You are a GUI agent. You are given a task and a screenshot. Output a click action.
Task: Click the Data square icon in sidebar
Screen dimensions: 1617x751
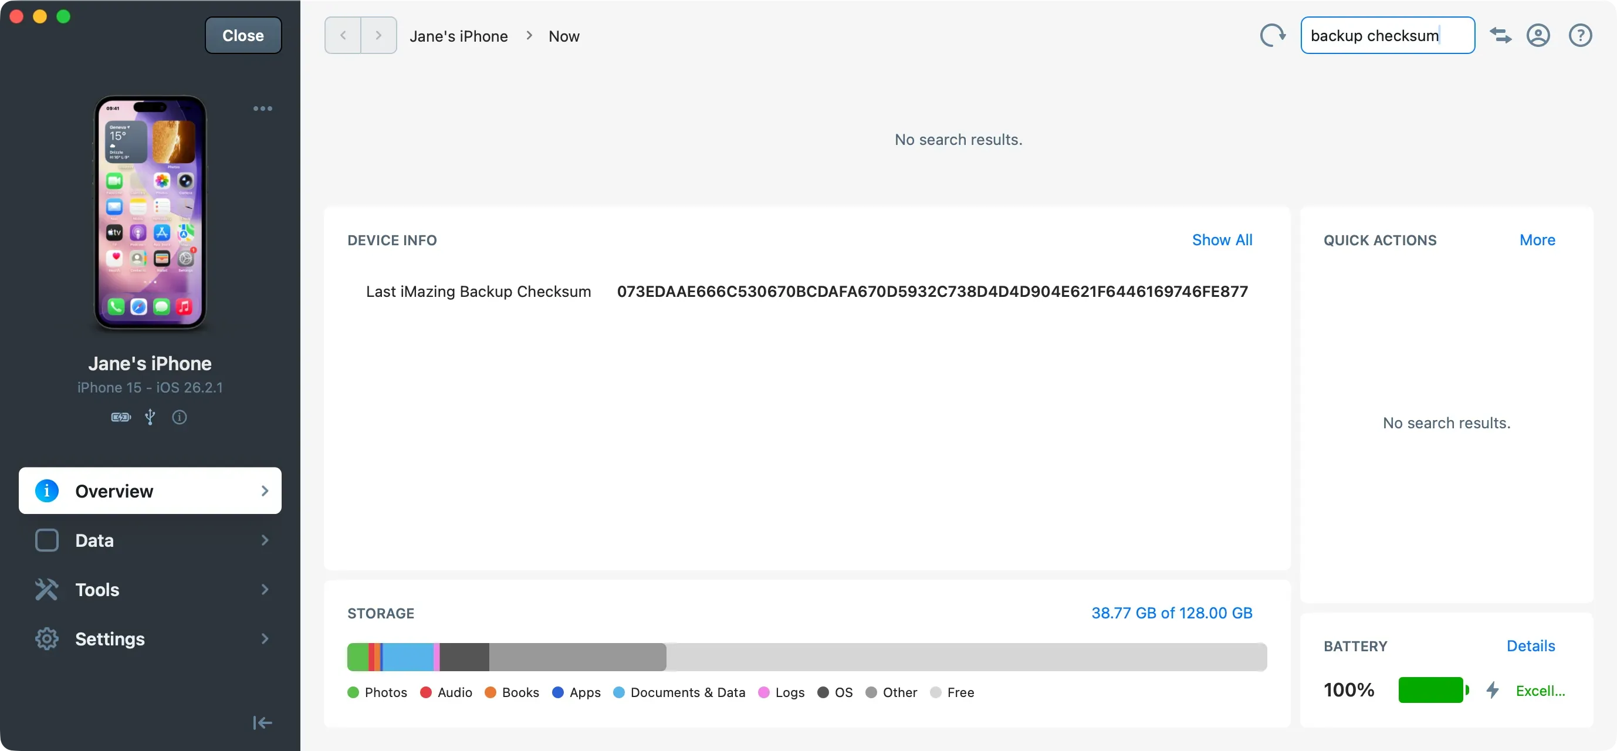coord(46,540)
